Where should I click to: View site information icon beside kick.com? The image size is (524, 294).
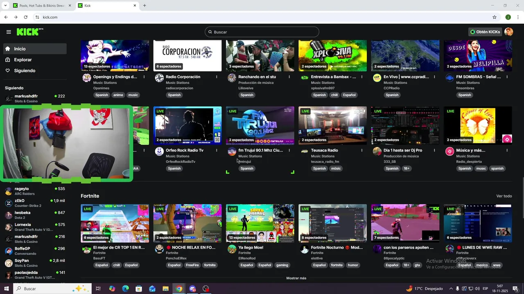pyautogui.click(x=37, y=17)
